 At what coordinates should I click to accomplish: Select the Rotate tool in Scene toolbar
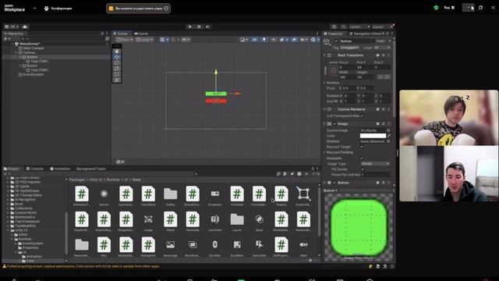point(117,62)
